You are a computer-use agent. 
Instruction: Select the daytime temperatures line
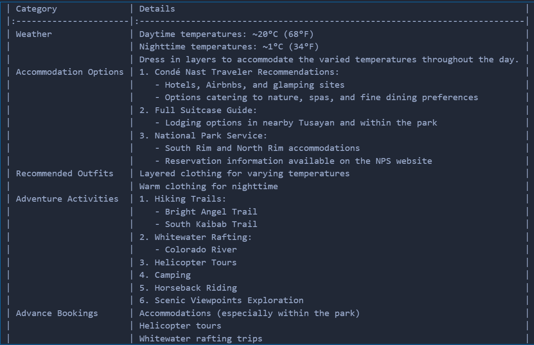[227, 34]
